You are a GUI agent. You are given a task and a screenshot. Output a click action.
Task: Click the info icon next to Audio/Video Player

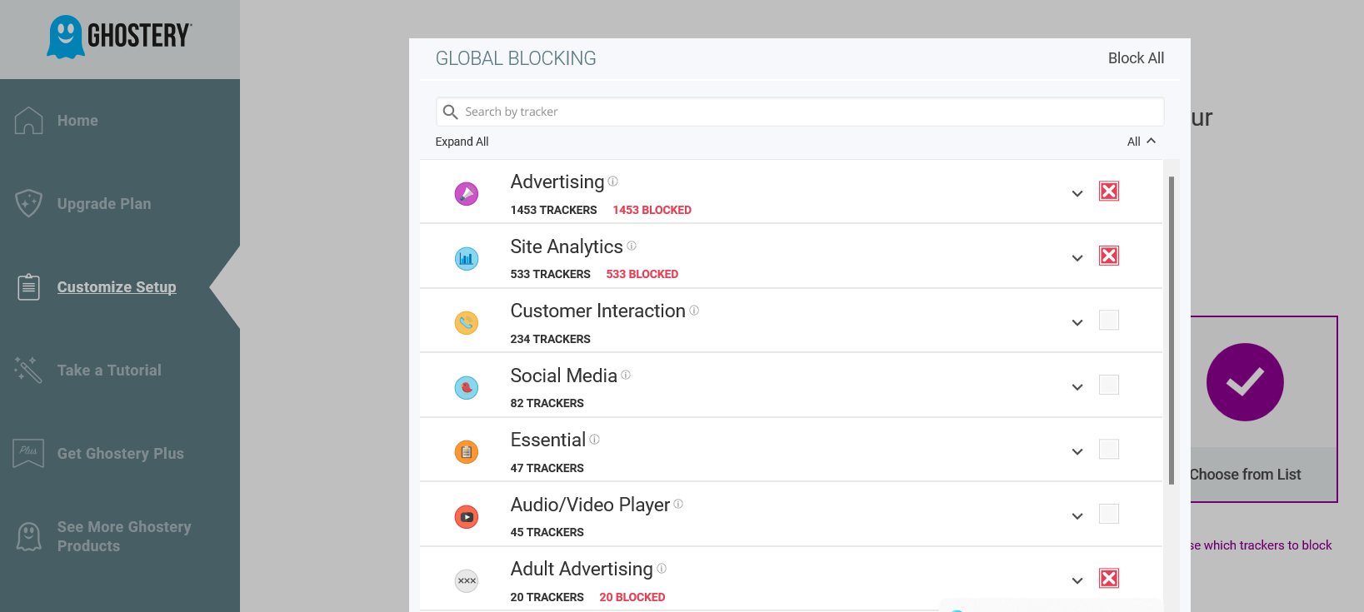(678, 504)
